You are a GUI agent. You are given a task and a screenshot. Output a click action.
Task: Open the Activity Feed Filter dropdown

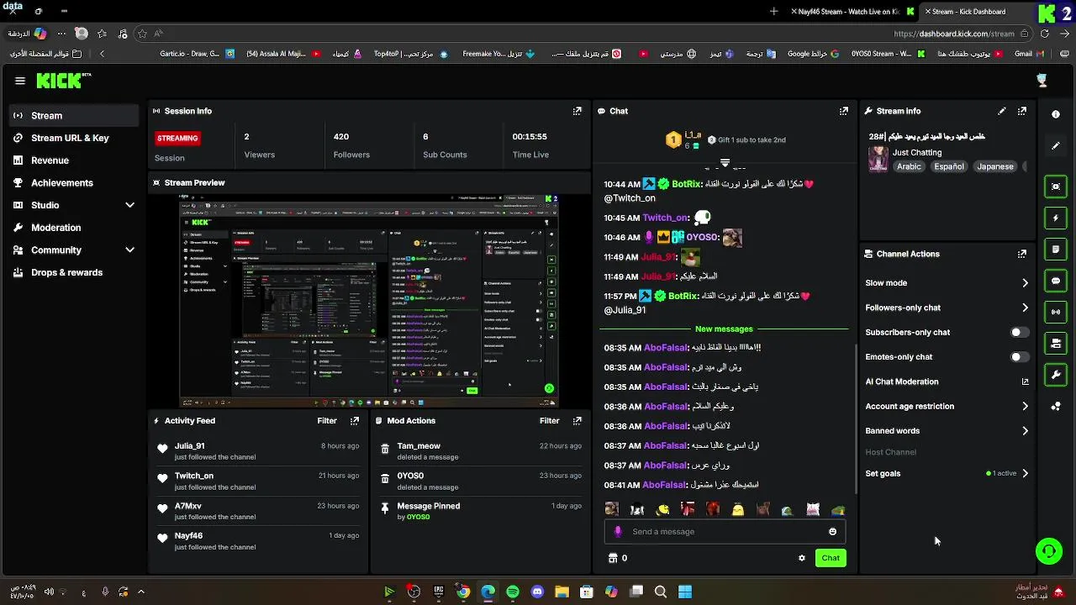[x=327, y=421]
